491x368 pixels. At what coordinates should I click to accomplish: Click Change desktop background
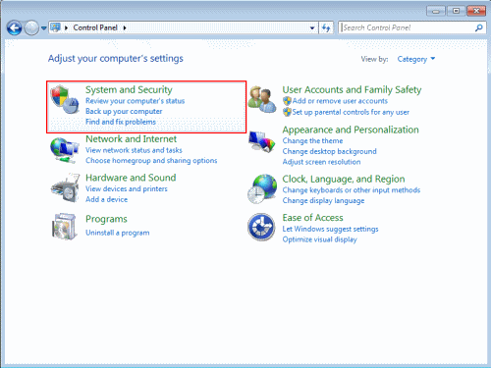pyautogui.click(x=329, y=151)
